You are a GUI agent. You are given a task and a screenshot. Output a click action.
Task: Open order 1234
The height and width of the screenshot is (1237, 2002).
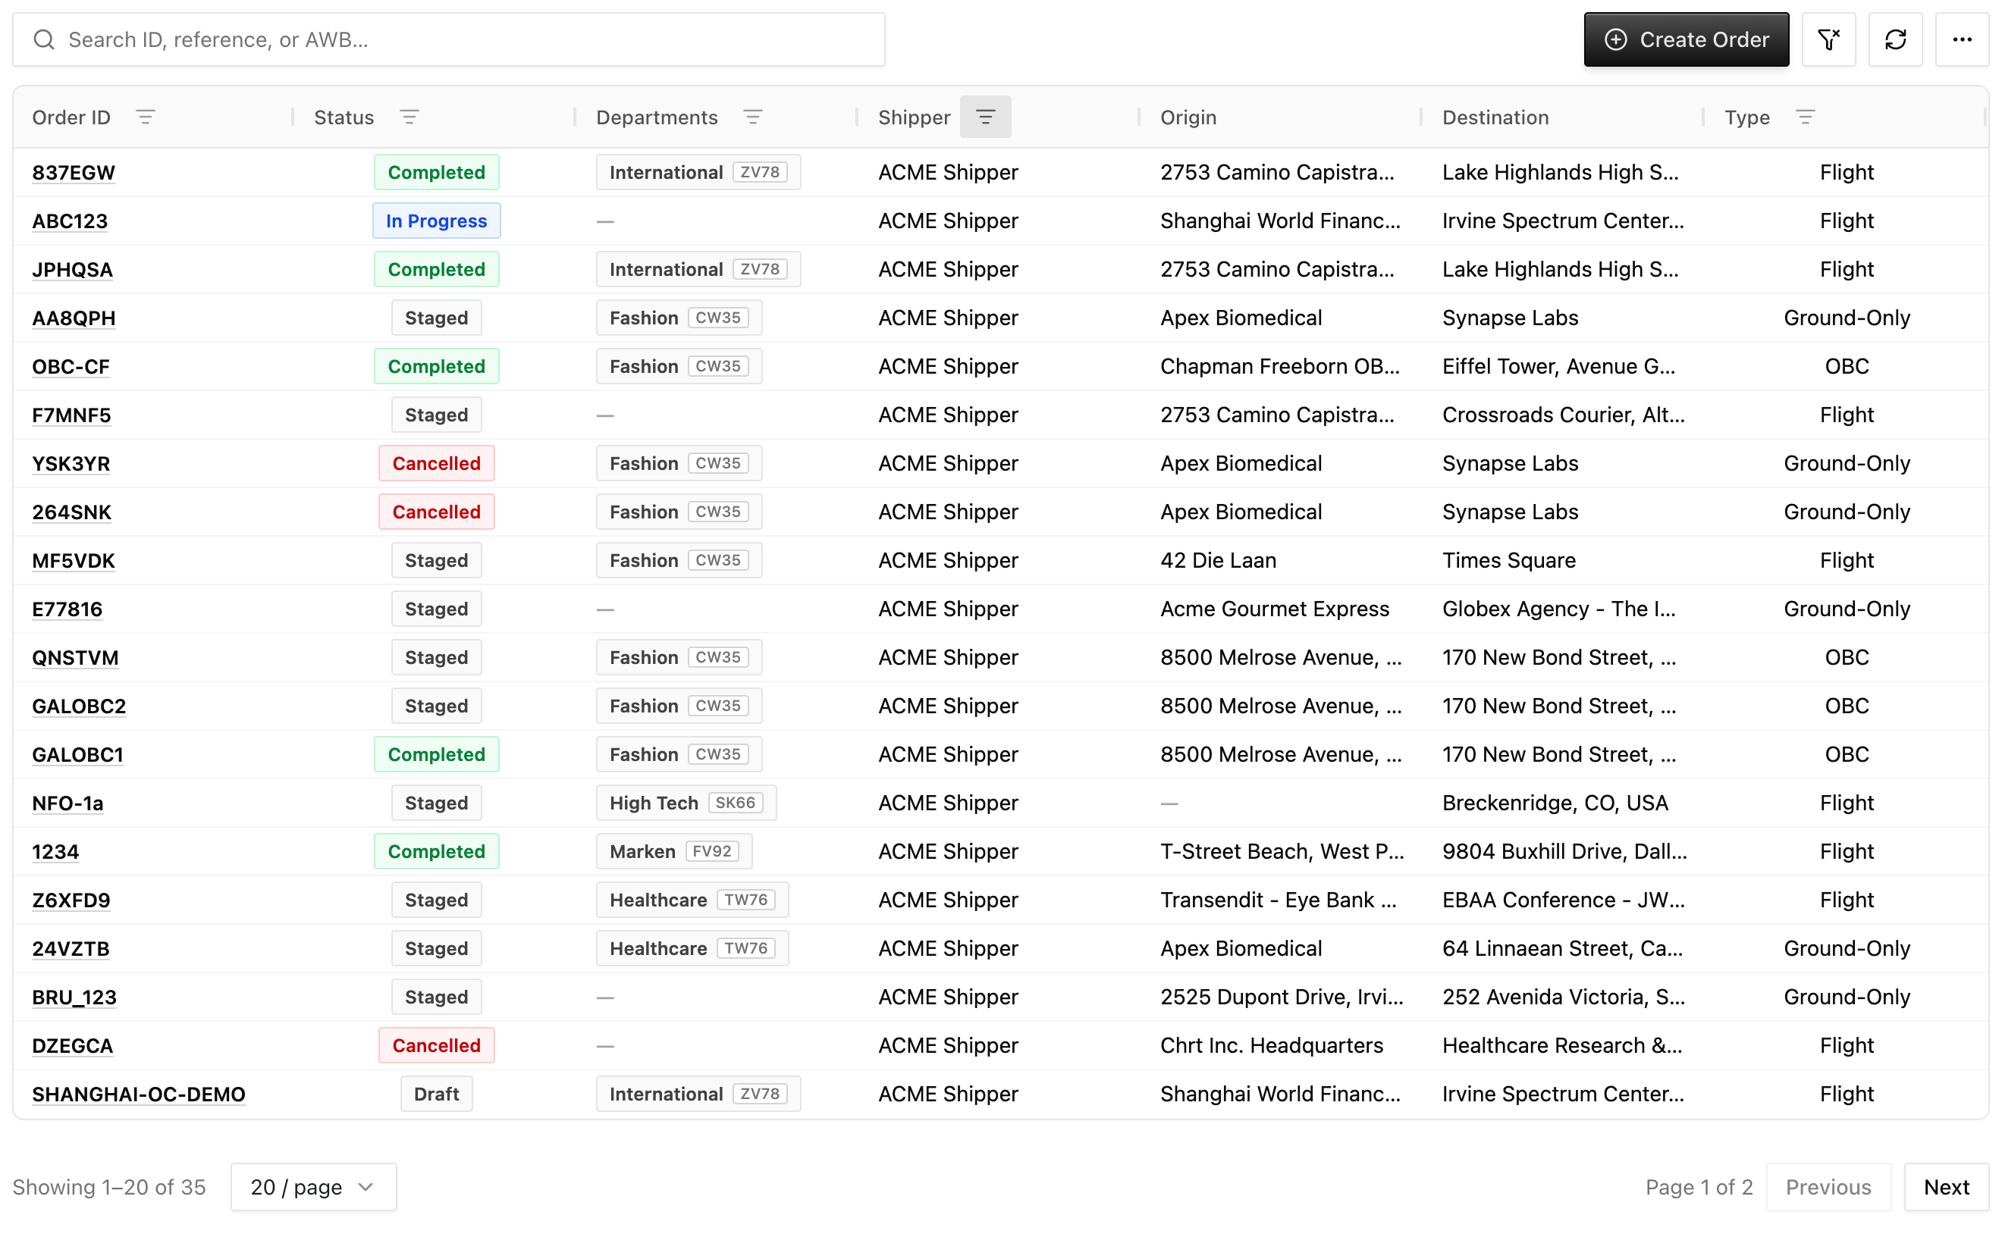pos(55,852)
